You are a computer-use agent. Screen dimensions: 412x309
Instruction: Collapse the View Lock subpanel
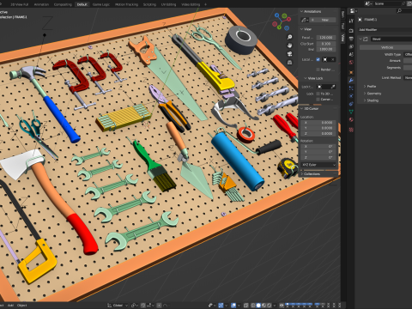(x=313, y=78)
